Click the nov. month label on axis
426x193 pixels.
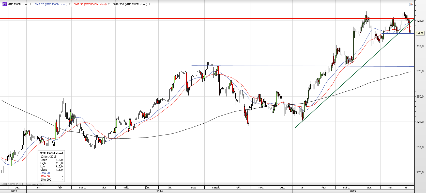pyautogui.click(x=261, y=187)
